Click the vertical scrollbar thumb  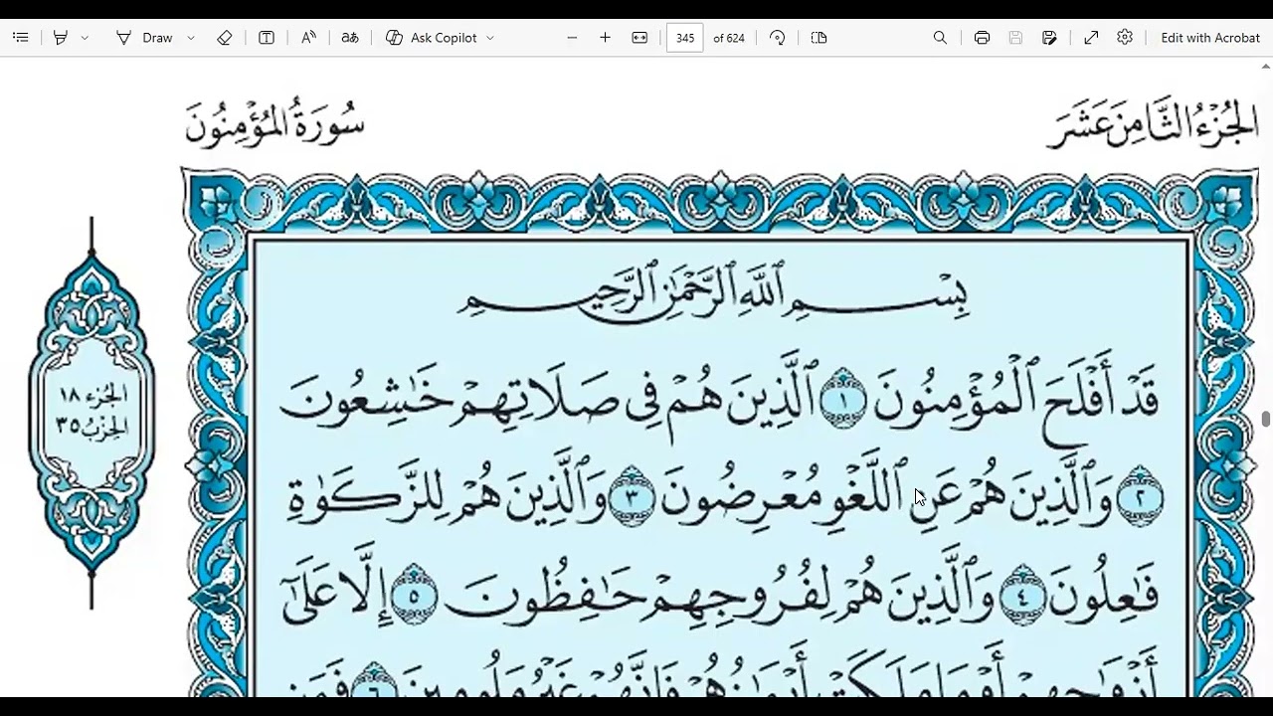[x=1266, y=419]
